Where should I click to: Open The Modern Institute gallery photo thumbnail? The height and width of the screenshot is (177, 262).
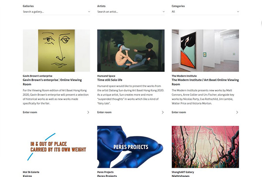pyautogui.click(x=205, y=50)
